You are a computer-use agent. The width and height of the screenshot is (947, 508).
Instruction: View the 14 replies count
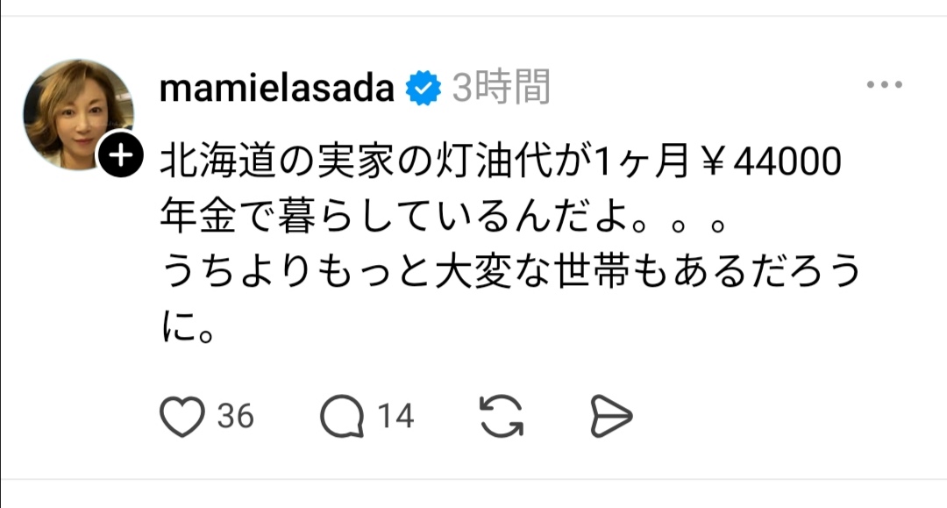click(395, 415)
